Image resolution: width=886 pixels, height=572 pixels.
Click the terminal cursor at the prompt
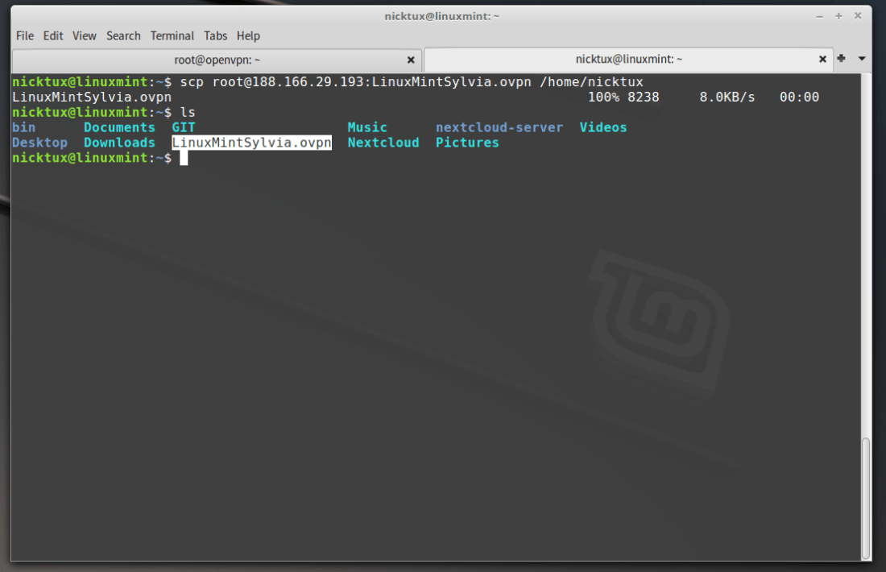pyautogui.click(x=184, y=158)
